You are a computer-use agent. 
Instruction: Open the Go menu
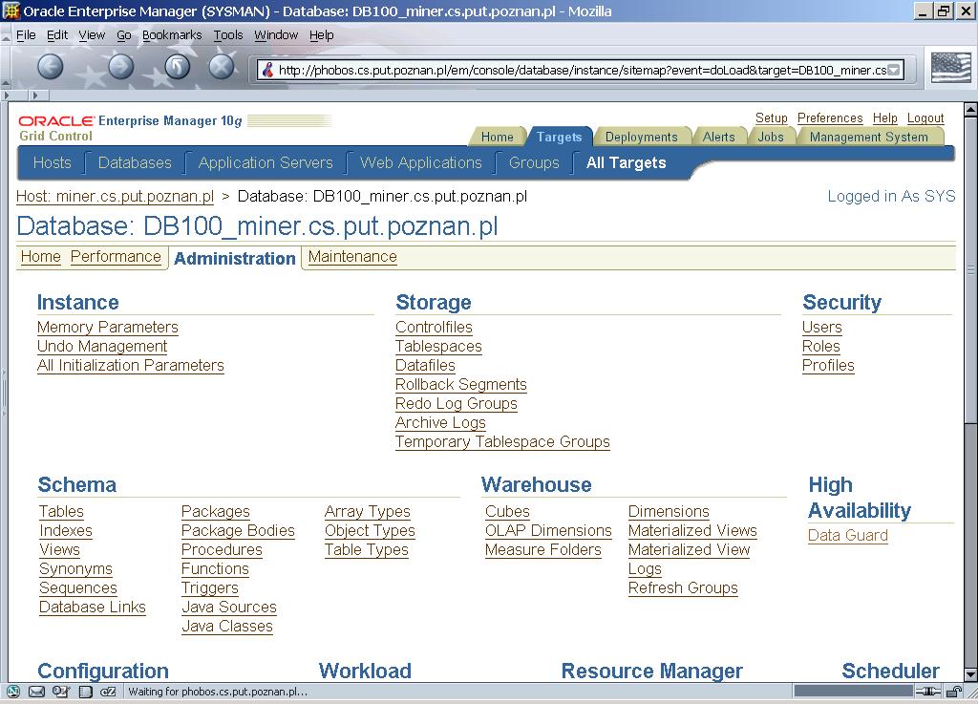124,35
